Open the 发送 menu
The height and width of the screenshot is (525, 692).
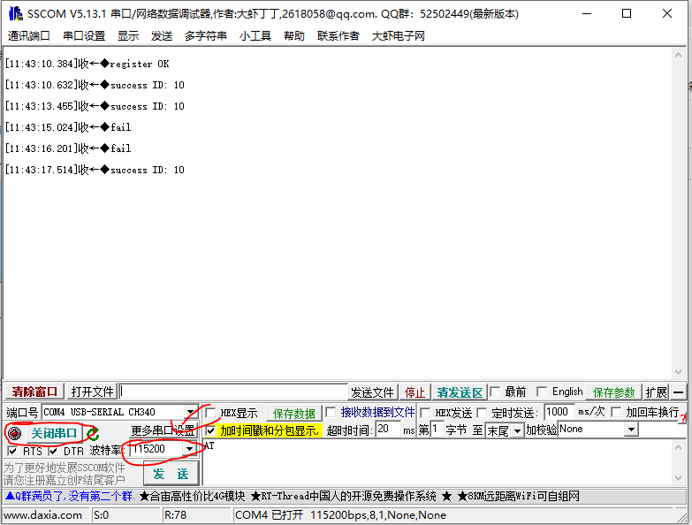coord(162,35)
